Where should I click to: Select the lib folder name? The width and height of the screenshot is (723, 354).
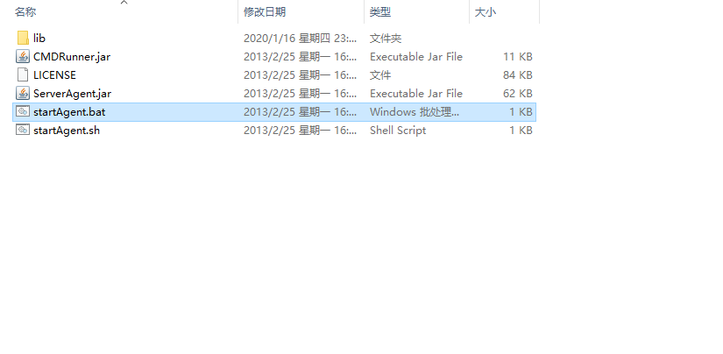click(x=39, y=39)
